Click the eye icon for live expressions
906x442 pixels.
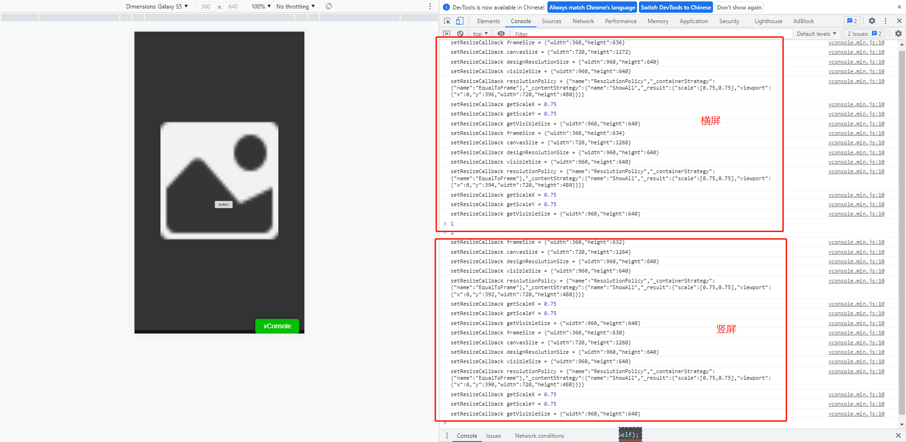[501, 34]
